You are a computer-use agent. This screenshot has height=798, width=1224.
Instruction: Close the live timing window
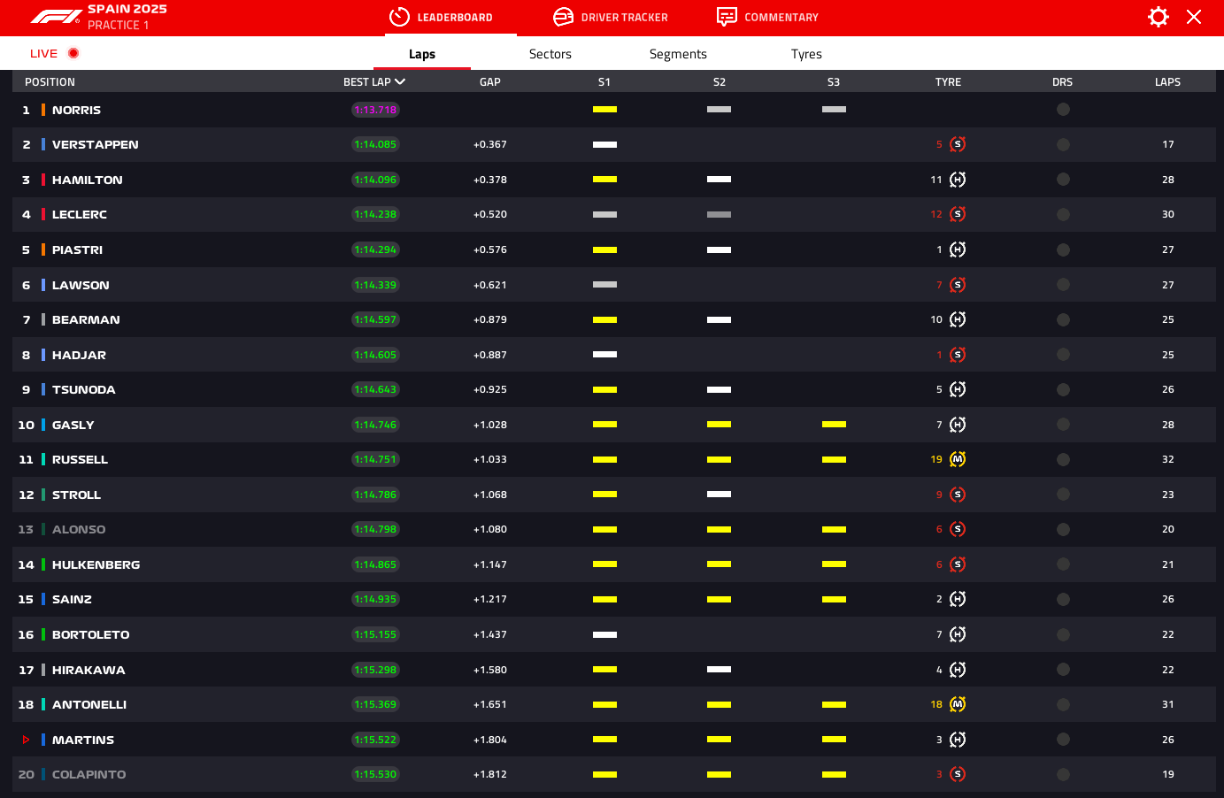point(1194,17)
